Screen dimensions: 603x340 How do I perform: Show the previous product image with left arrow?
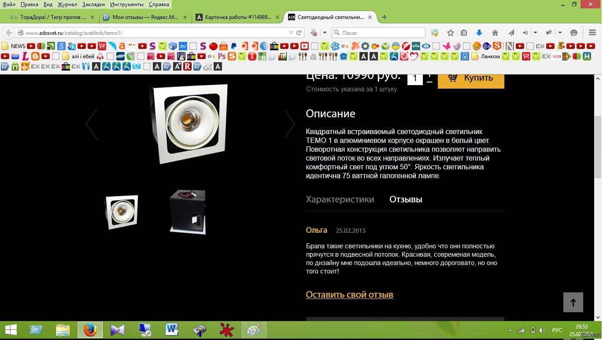[x=92, y=124]
